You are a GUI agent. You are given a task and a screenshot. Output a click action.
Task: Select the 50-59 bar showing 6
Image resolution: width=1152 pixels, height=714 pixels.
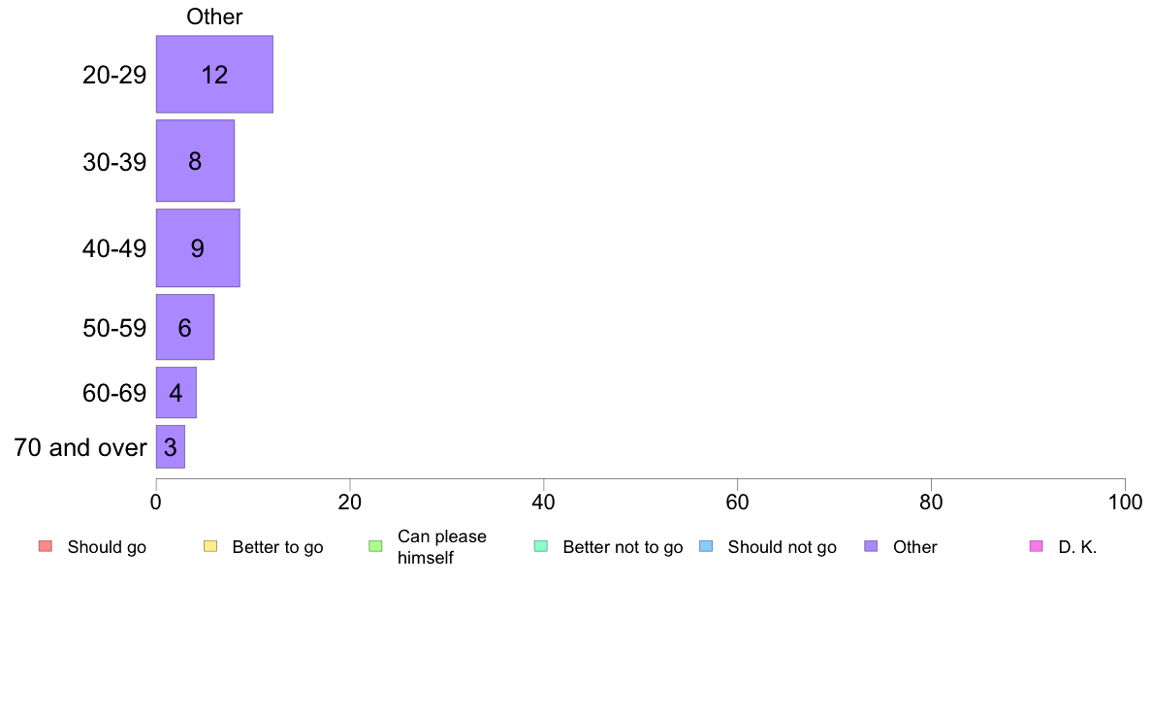pos(185,327)
